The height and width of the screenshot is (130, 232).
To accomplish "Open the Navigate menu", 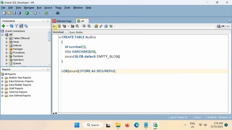I will [29, 8].
